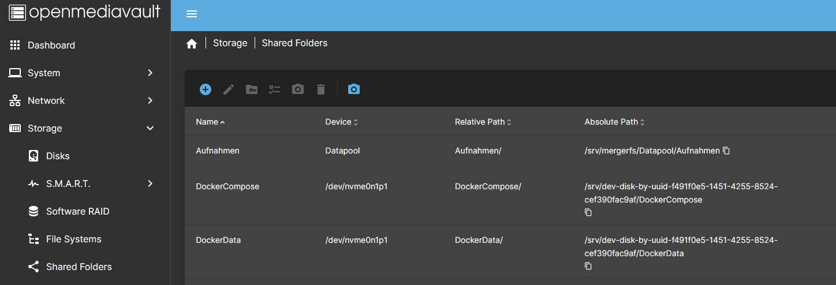Go to home via breadcrumb house icon
Viewport: 836px width, 285px height.
192,43
